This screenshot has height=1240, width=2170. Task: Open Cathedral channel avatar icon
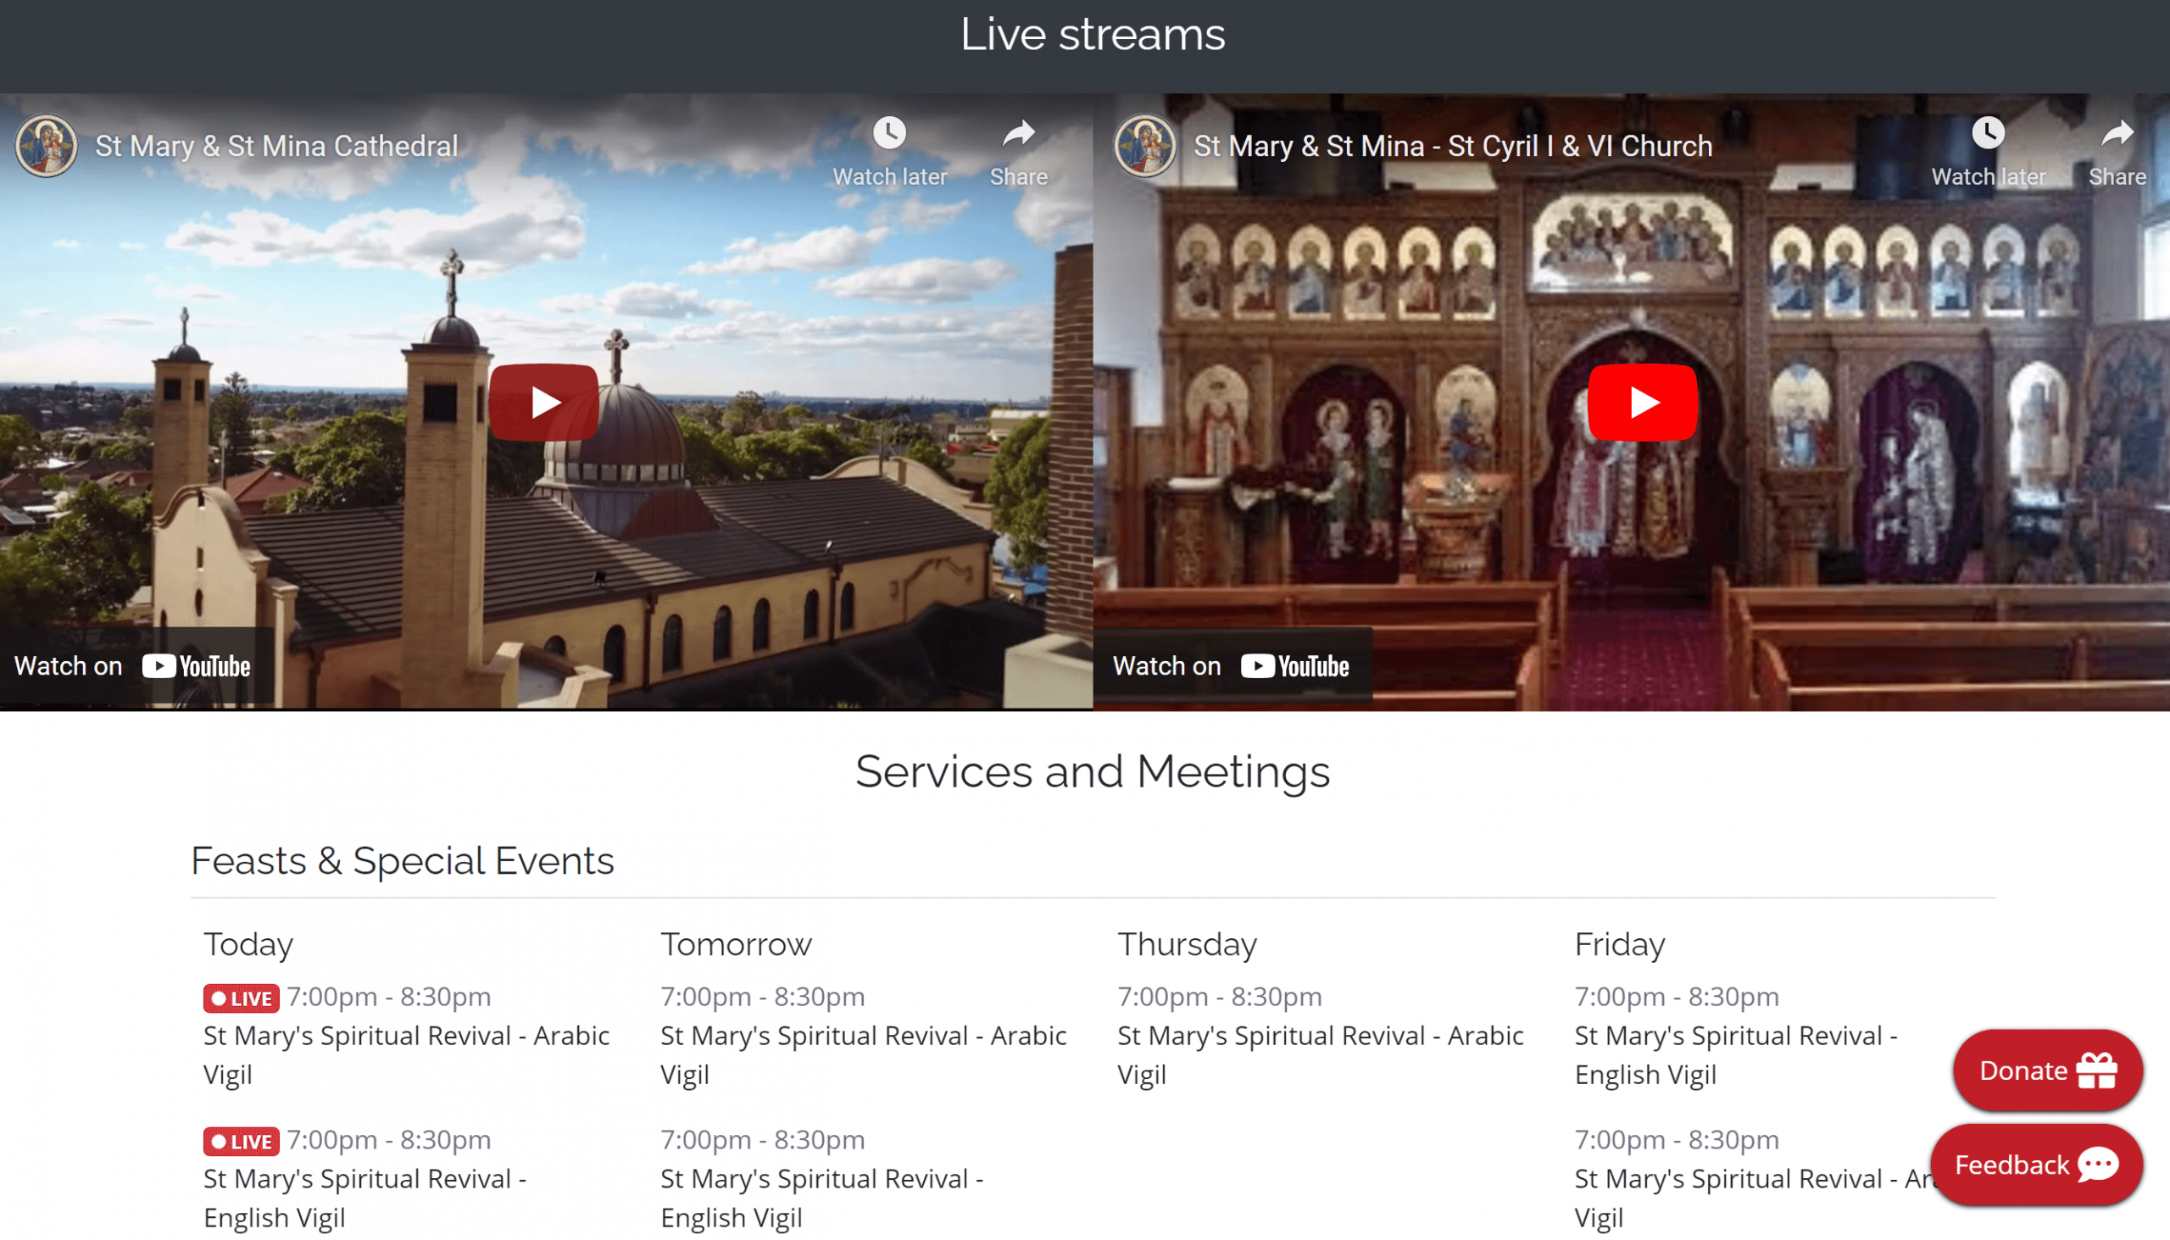[x=46, y=146]
